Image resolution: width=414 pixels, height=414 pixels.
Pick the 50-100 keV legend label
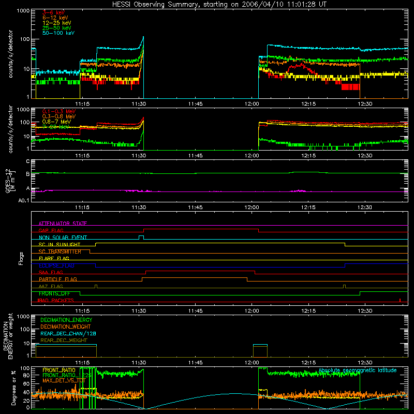click(x=58, y=33)
